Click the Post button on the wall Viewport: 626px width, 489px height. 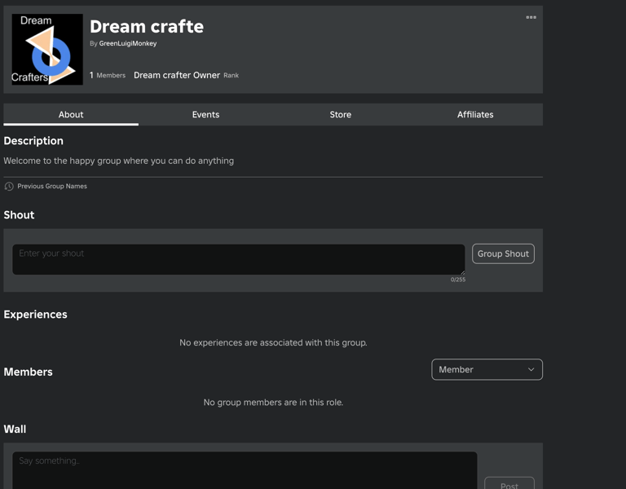click(509, 484)
